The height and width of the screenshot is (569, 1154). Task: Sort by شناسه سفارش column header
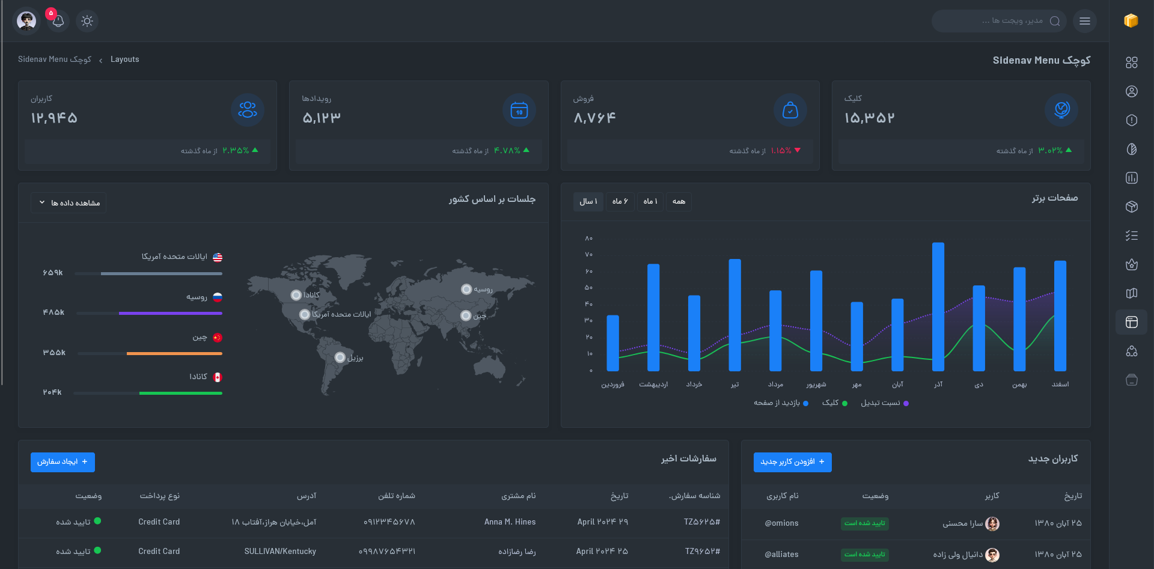[x=695, y=496]
